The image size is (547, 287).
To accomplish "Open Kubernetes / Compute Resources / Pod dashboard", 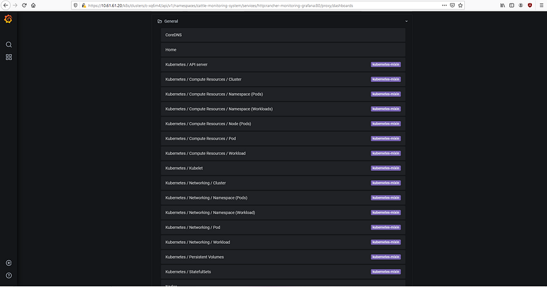I will point(283,139).
